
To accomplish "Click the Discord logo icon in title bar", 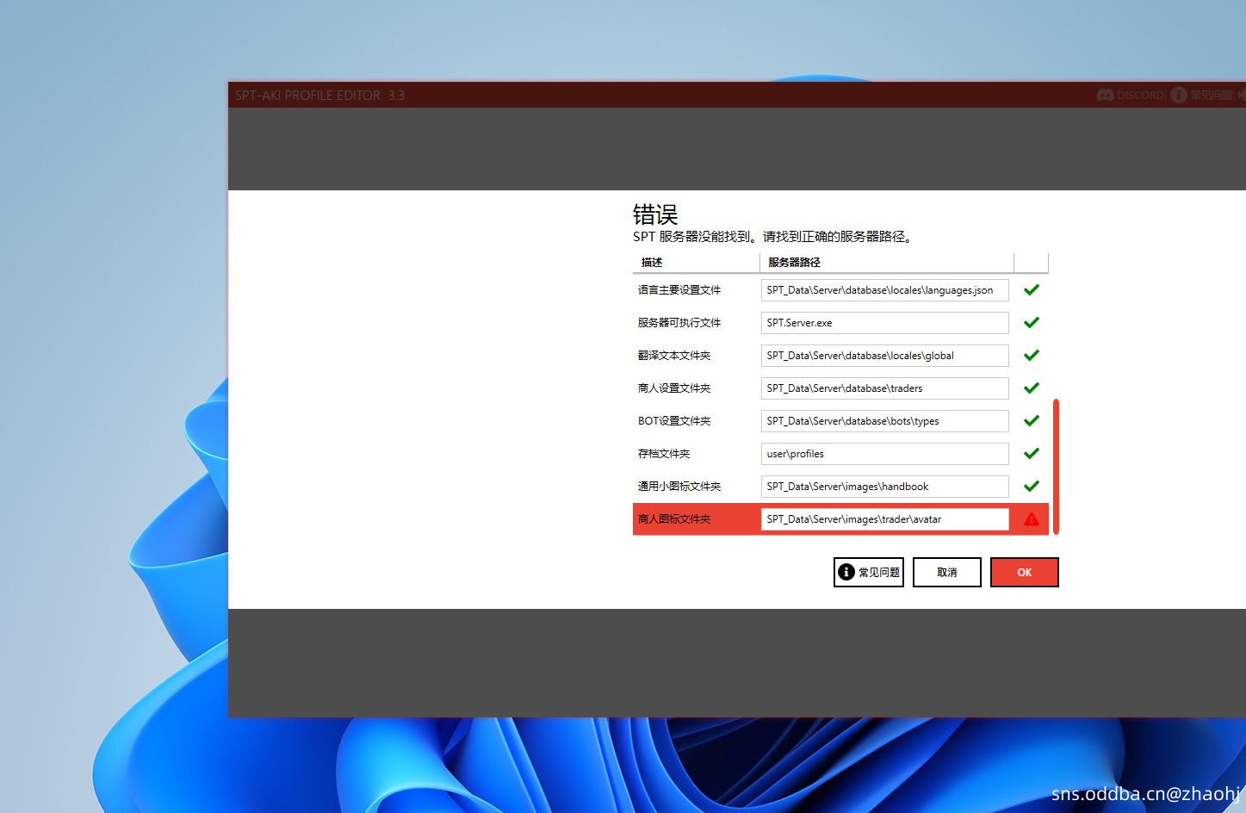I will (1105, 95).
